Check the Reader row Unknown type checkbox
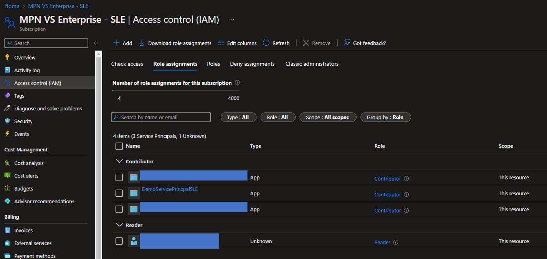Viewport: 547px width, 259px height. [x=119, y=241]
